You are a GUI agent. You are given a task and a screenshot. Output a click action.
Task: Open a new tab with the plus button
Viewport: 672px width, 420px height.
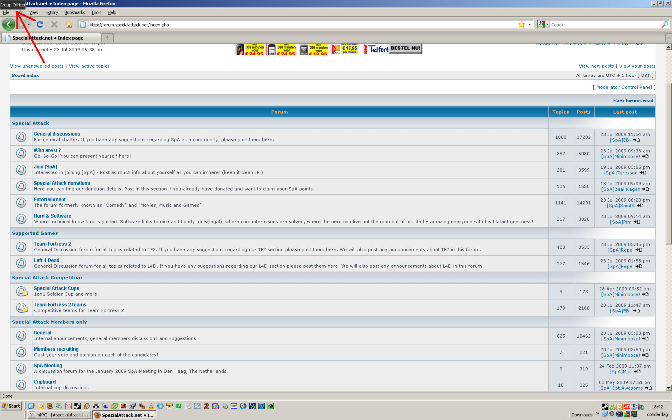click(x=107, y=38)
